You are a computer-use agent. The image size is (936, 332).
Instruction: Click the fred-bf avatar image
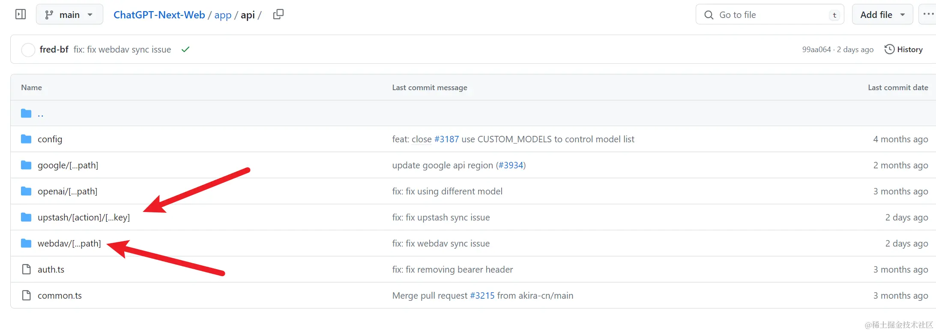pyautogui.click(x=28, y=50)
